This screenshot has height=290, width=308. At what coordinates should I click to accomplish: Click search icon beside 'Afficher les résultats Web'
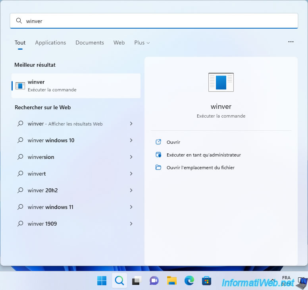[x=20, y=124]
